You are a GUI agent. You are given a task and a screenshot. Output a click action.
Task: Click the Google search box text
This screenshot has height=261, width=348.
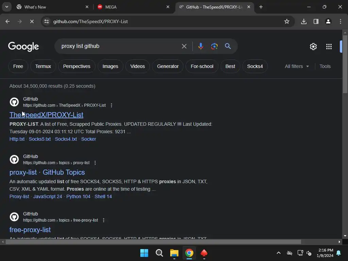pyautogui.click(x=80, y=46)
